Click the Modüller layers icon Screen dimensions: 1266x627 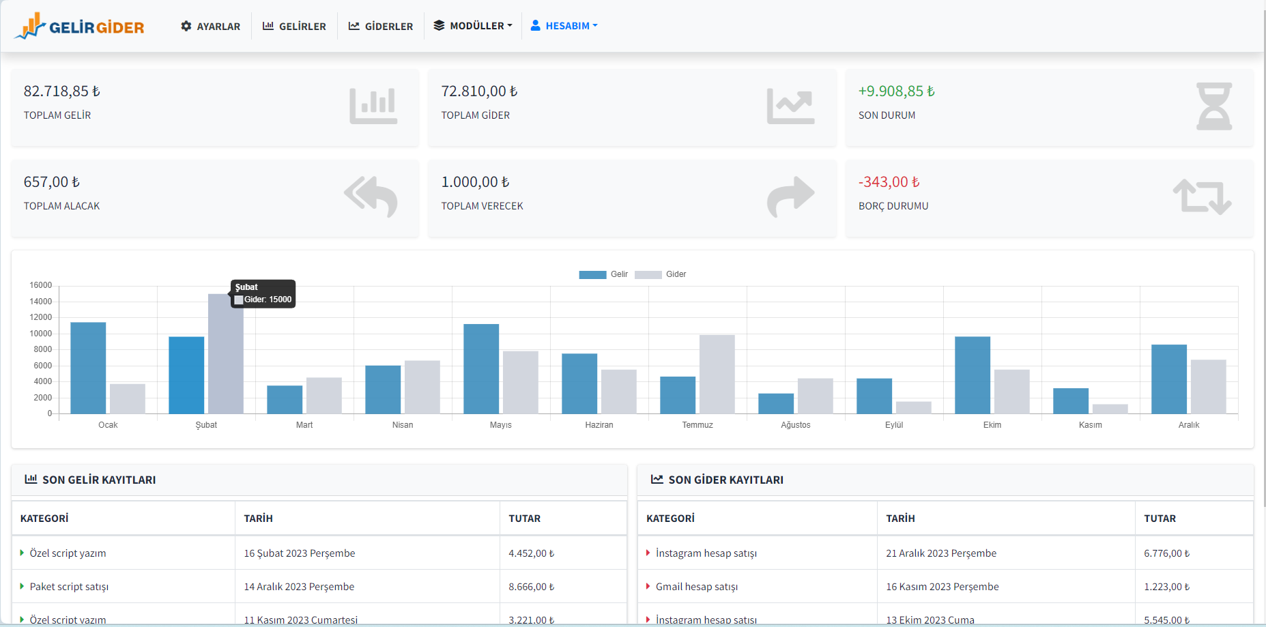coord(439,25)
